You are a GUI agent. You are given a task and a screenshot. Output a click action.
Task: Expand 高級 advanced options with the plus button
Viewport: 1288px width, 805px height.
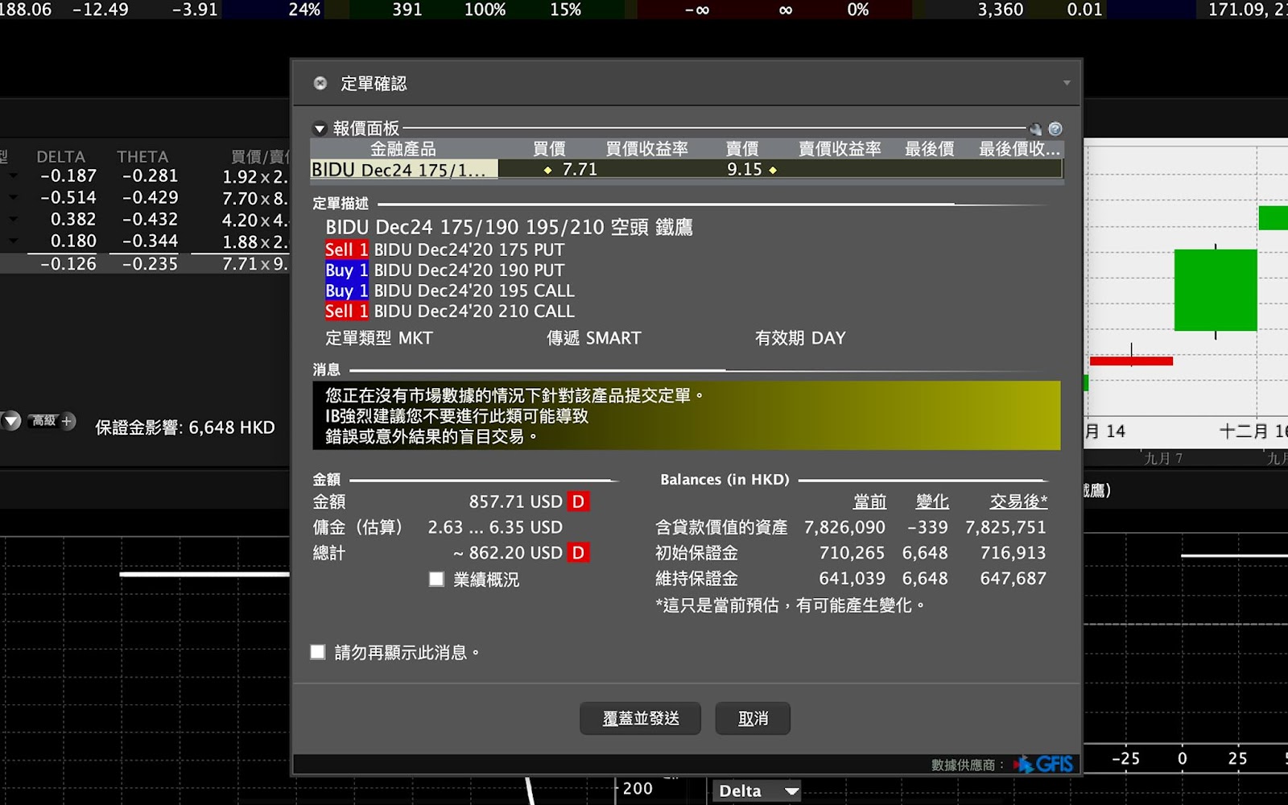[x=68, y=421]
